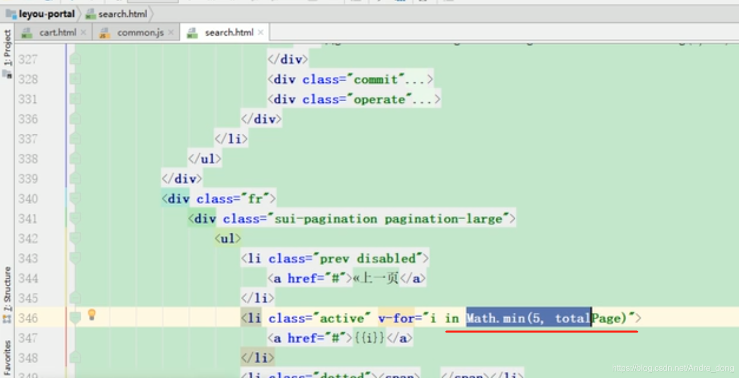Collapse the fold marker on line 342
This screenshot has width=739, height=378.
(75, 239)
